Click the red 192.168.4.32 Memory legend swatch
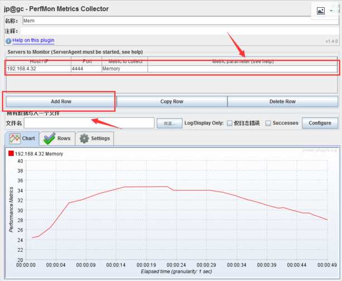 coord(11,154)
